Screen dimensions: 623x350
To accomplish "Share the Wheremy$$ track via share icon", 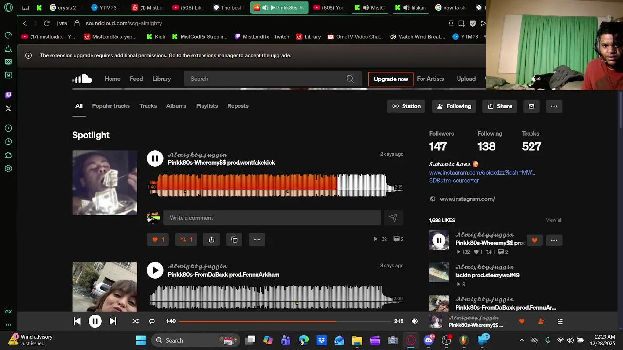I will pos(211,239).
